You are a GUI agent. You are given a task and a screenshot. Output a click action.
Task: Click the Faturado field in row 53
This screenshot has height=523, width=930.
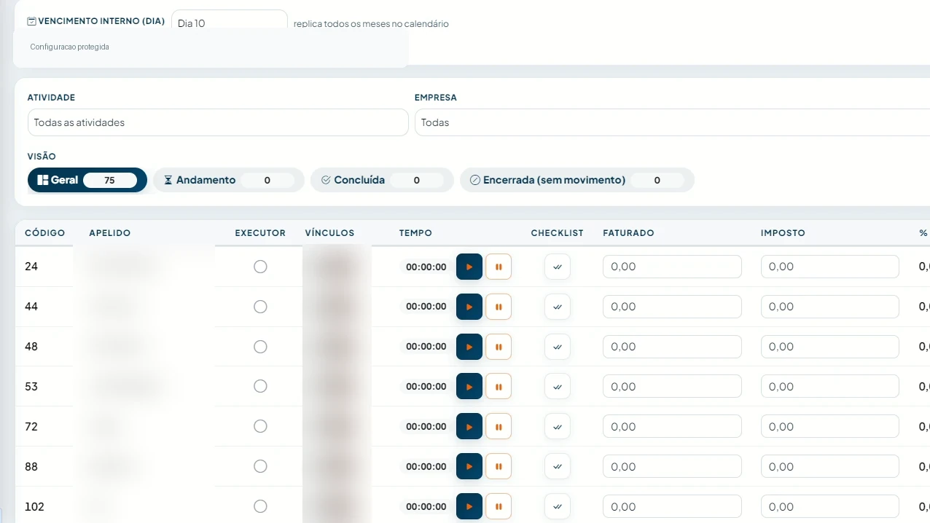(x=672, y=387)
